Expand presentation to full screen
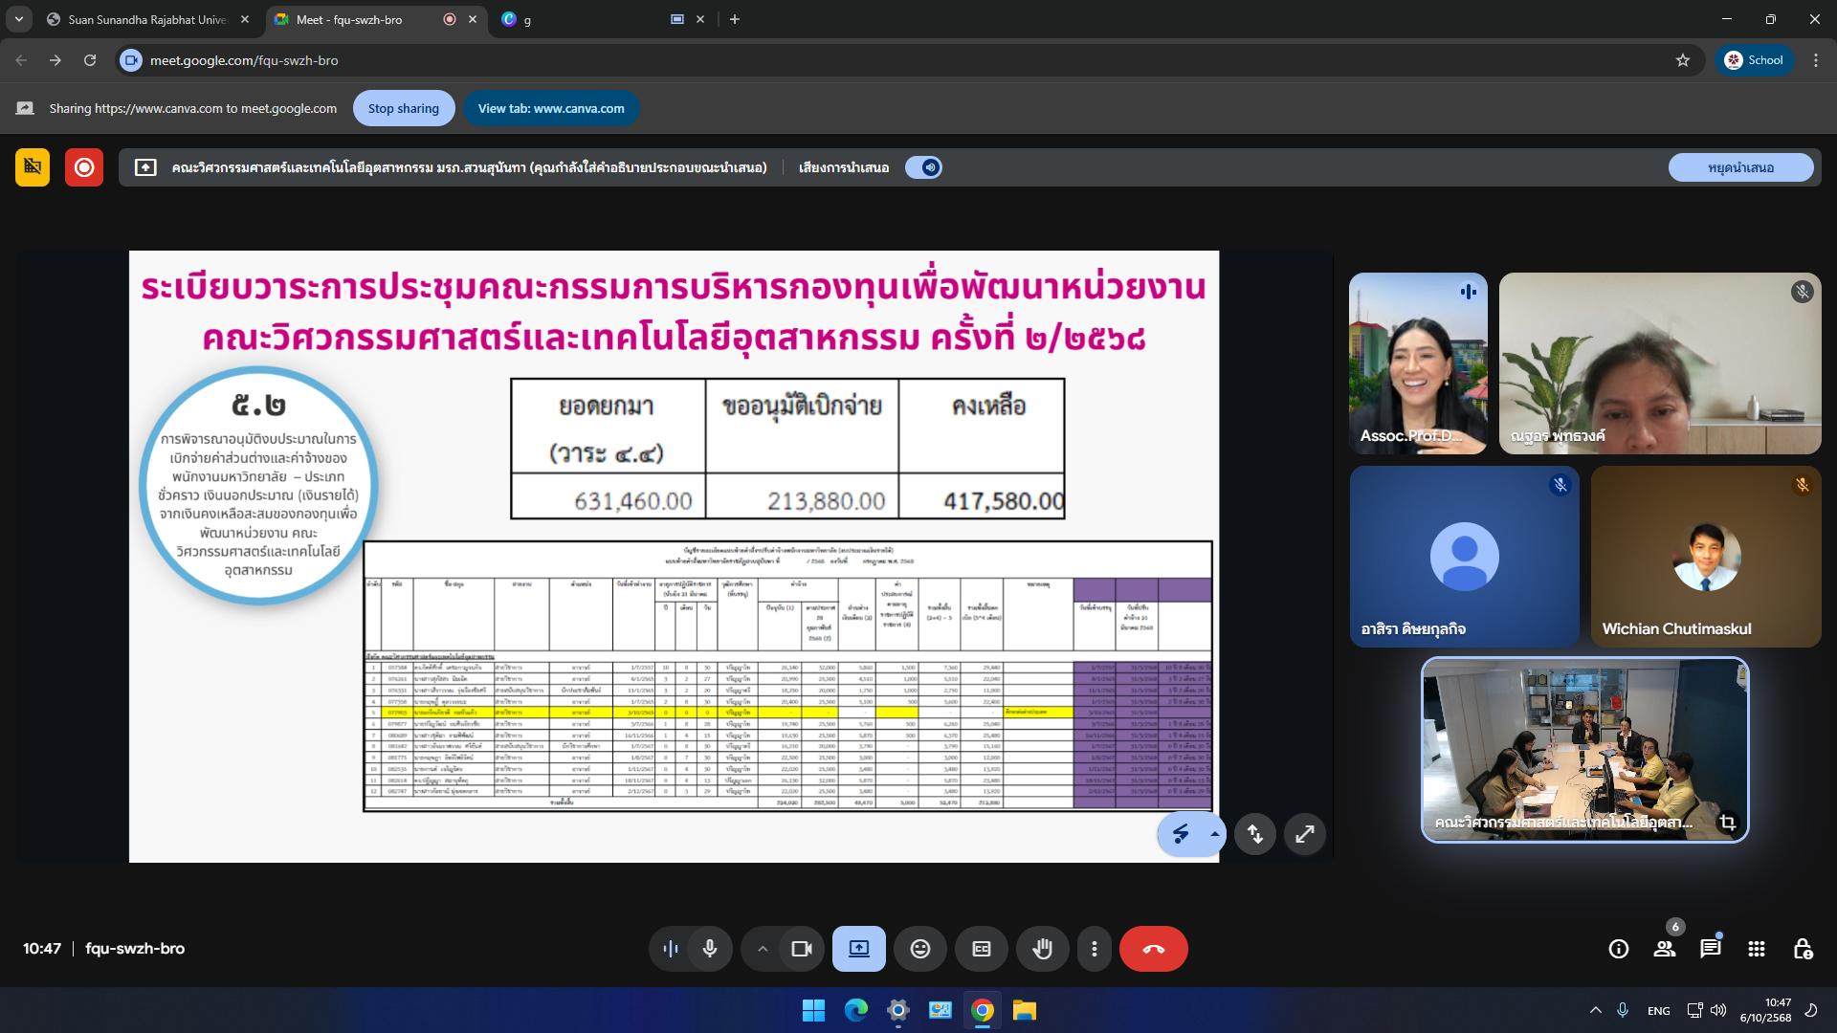Viewport: 1837px width, 1033px height. (1304, 834)
